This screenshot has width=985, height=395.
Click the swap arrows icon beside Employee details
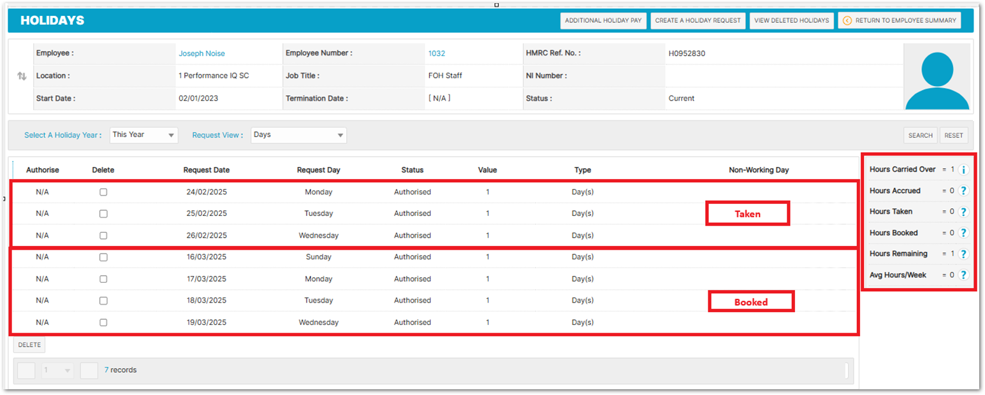point(22,76)
